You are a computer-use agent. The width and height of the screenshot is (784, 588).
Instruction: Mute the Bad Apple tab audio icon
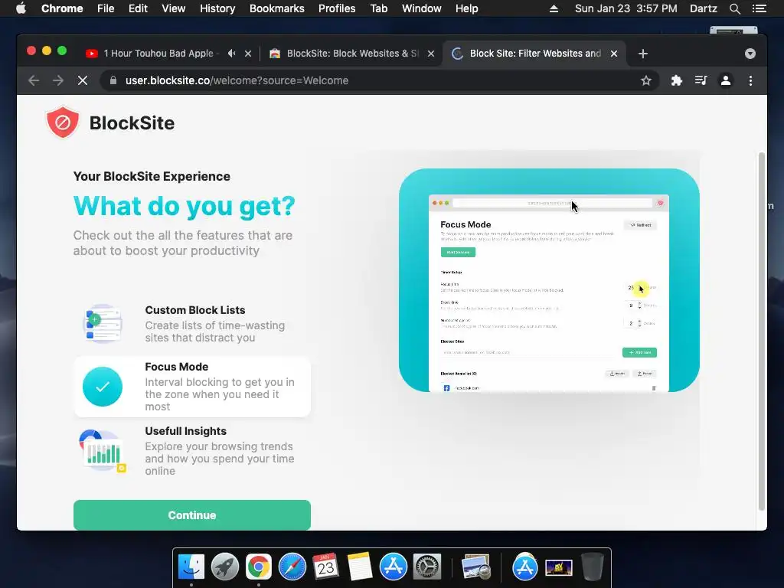pos(231,53)
